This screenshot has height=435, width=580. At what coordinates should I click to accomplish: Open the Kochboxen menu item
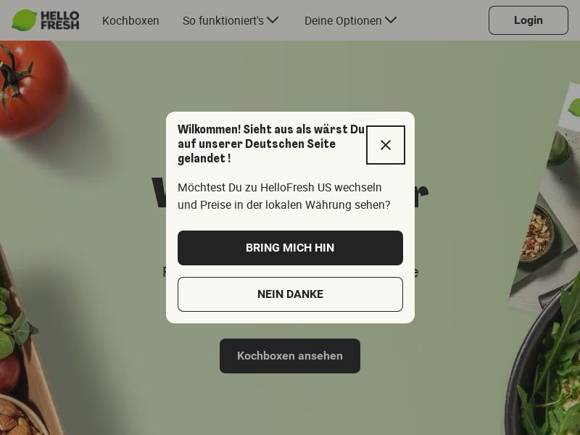[130, 21]
